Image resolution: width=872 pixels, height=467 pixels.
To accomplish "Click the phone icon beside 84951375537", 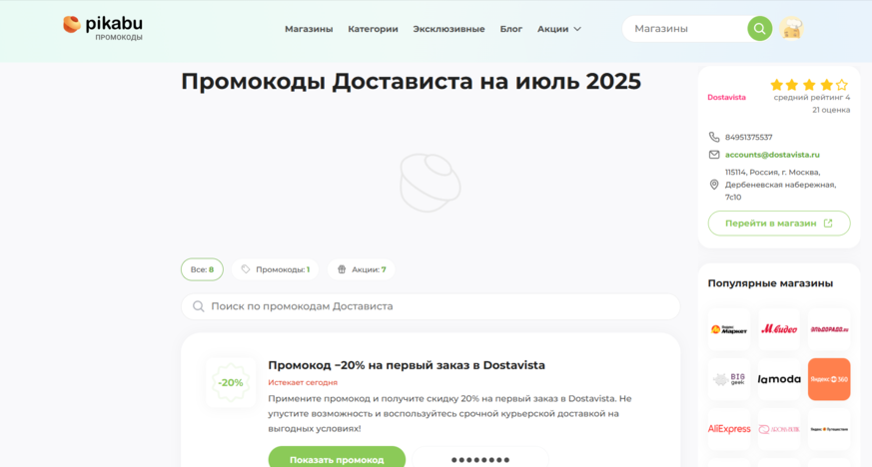I will 714,137.
